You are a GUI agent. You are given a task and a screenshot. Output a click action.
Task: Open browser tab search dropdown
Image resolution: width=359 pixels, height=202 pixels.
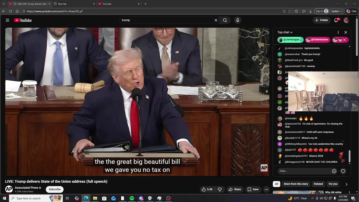(x=4, y=4)
